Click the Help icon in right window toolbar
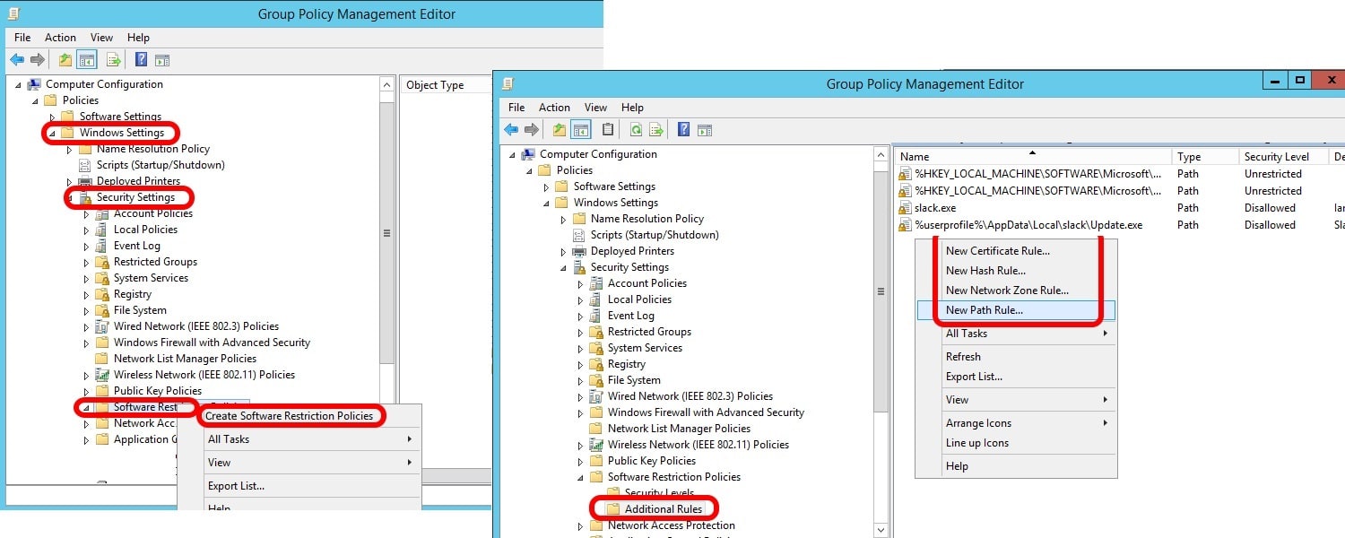Screen dimensions: 1345x538 pyautogui.click(x=684, y=130)
